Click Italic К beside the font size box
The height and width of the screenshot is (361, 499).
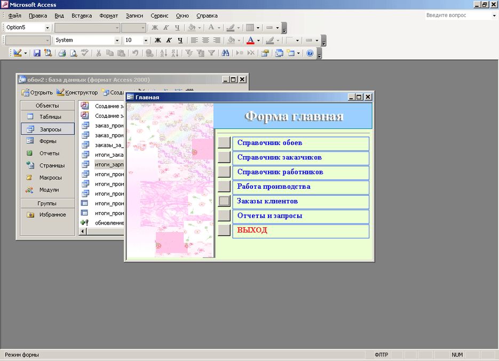[169, 41]
